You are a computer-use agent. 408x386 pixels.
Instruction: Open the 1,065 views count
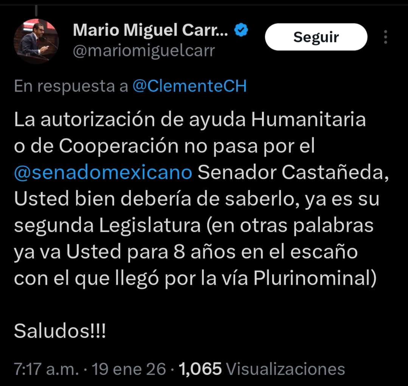(200, 369)
